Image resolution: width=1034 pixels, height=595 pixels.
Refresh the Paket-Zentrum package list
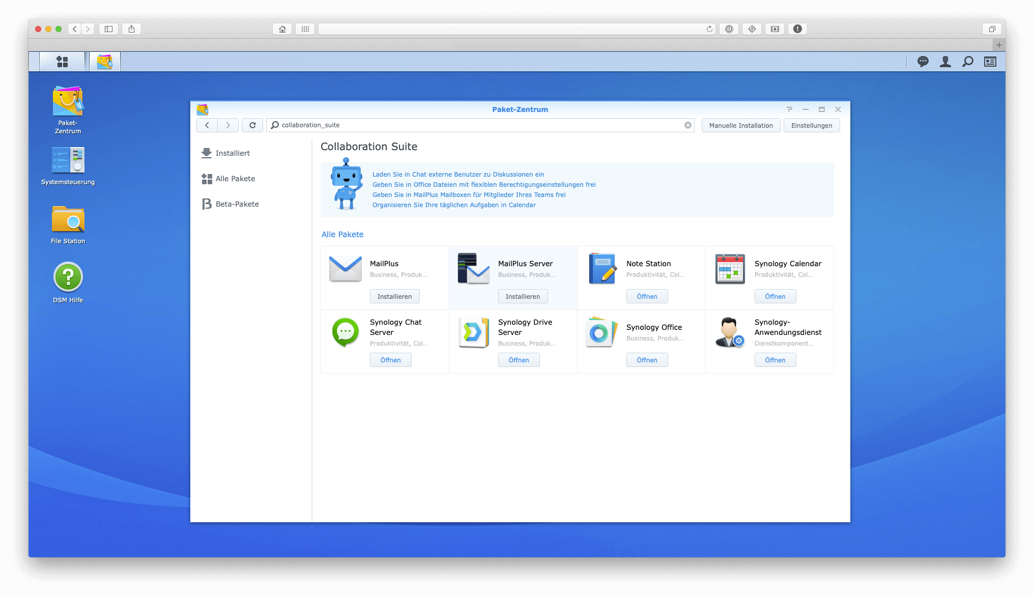[252, 125]
